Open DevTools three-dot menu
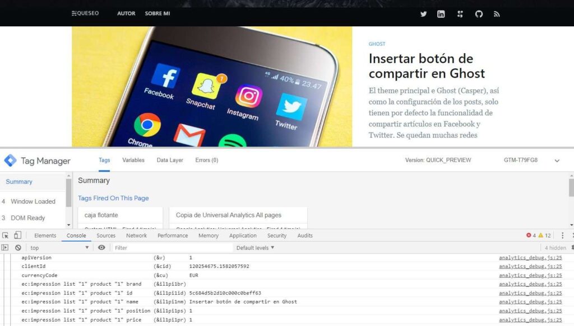 point(563,235)
